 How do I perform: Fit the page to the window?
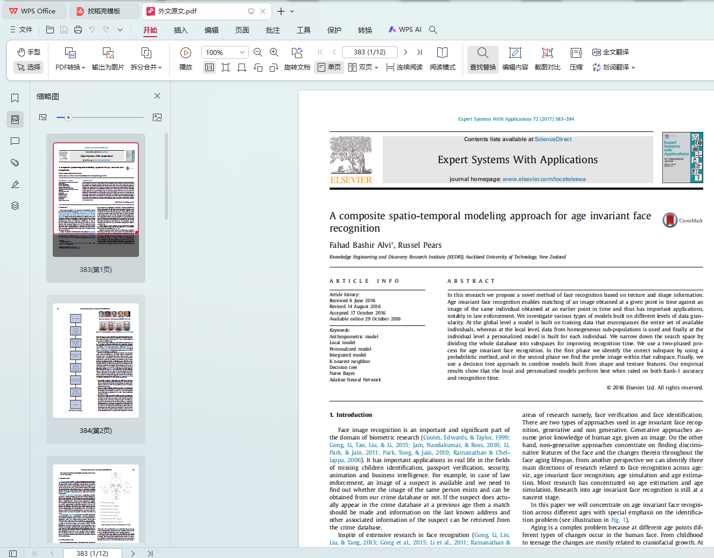coord(226,67)
